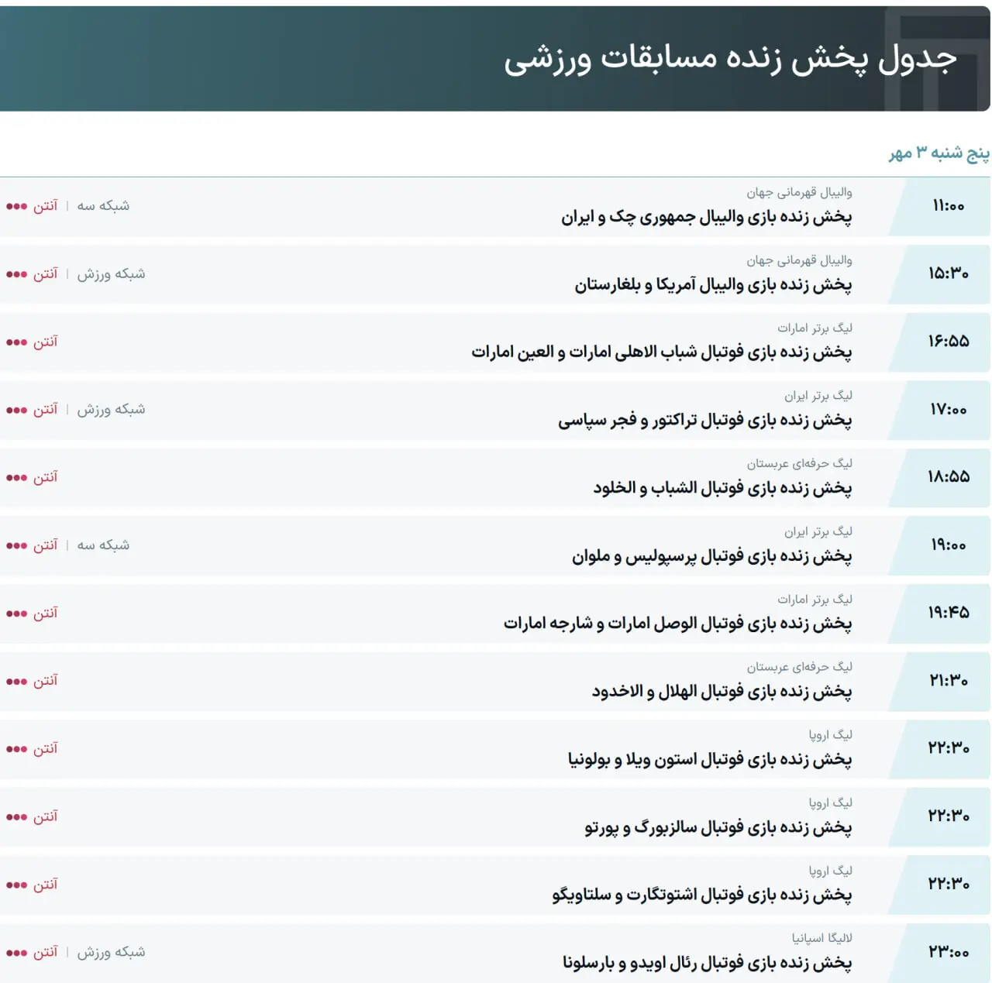
Task: Open پخش زنده بازی والیبال آمریکا و بلغارستان
Action: point(713,285)
